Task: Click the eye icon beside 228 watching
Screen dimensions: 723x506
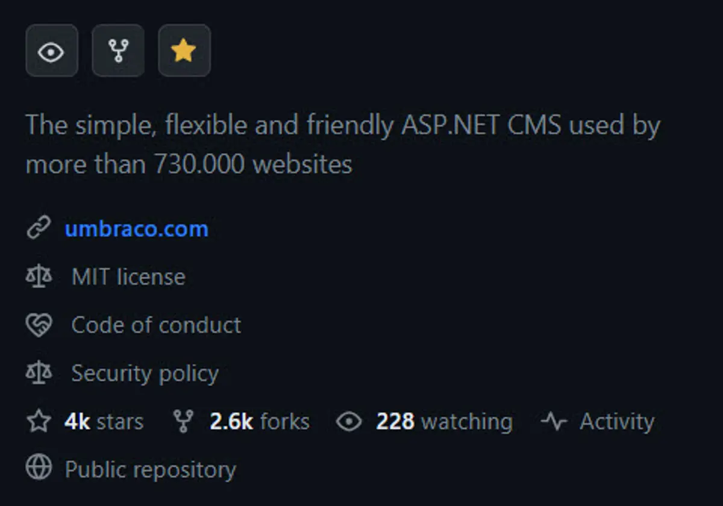Action: pos(349,422)
